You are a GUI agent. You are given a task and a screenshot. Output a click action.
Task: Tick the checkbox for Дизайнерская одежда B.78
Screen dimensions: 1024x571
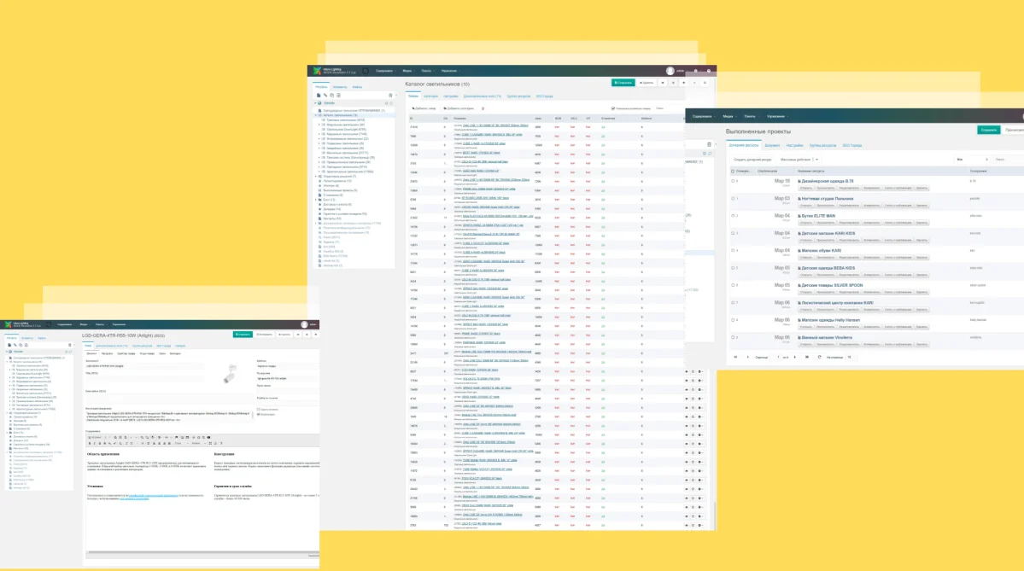click(x=733, y=182)
